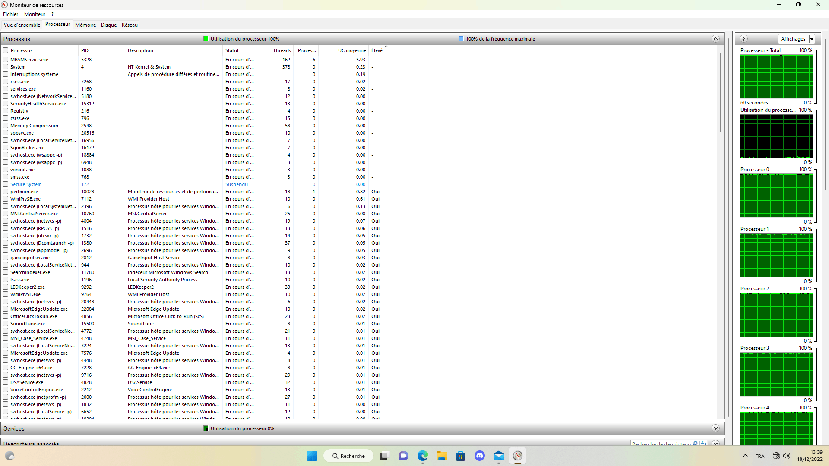Open the Mail app taskbar icon
The width and height of the screenshot is (829, 466).
pyautogui.click(x=498, y=456)
